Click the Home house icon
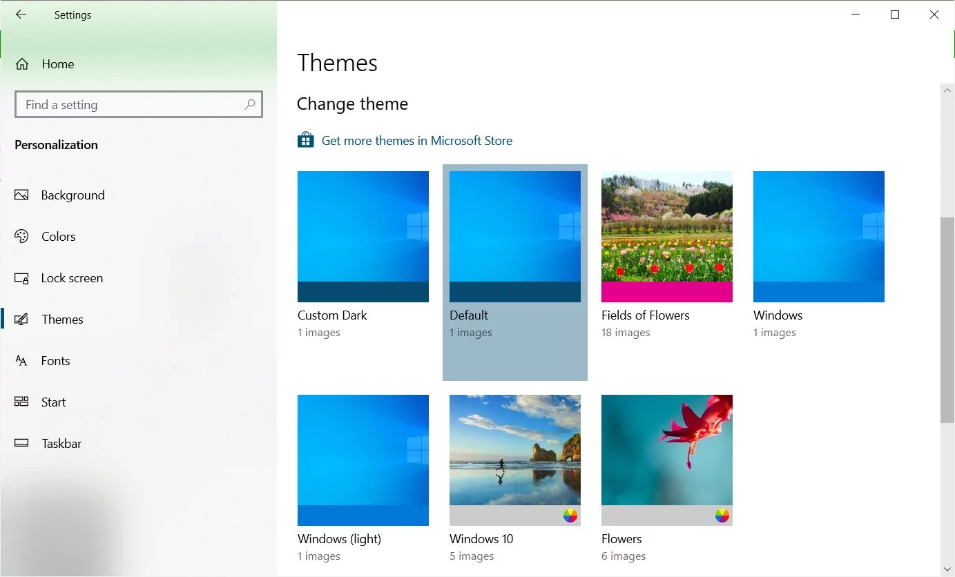This screenshot has width=955, height=577. coord(22,64)
